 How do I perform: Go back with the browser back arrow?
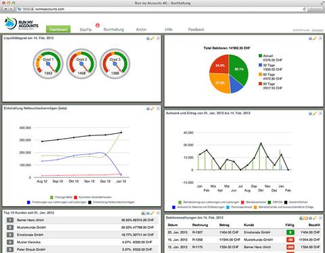point(5,9)
